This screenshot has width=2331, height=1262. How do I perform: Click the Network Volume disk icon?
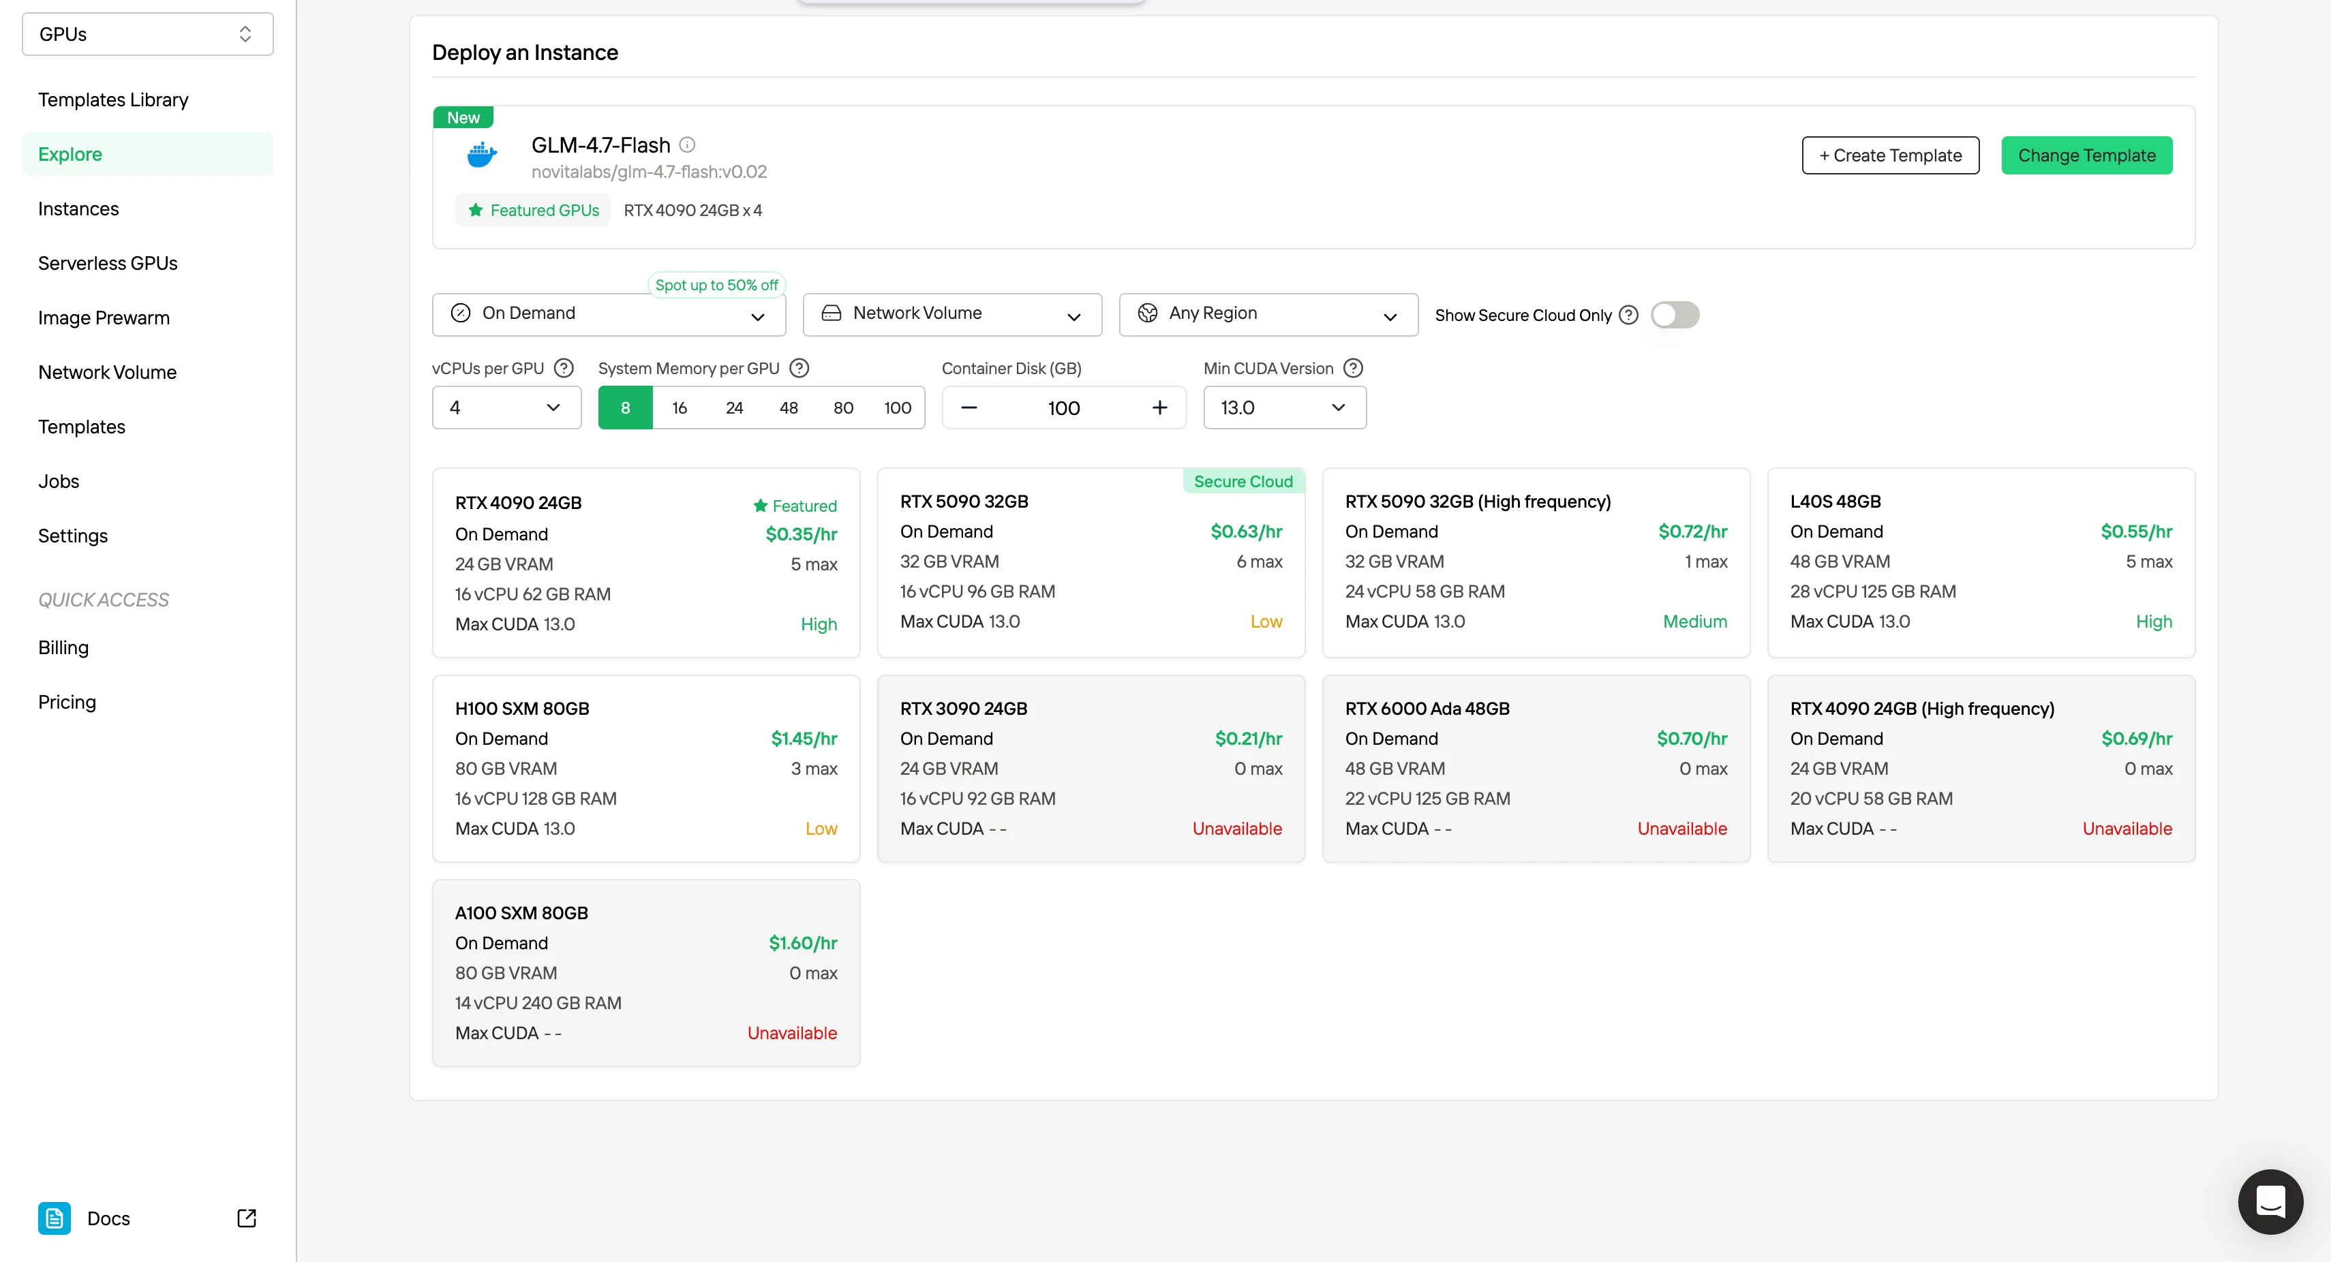pos(831,313)
